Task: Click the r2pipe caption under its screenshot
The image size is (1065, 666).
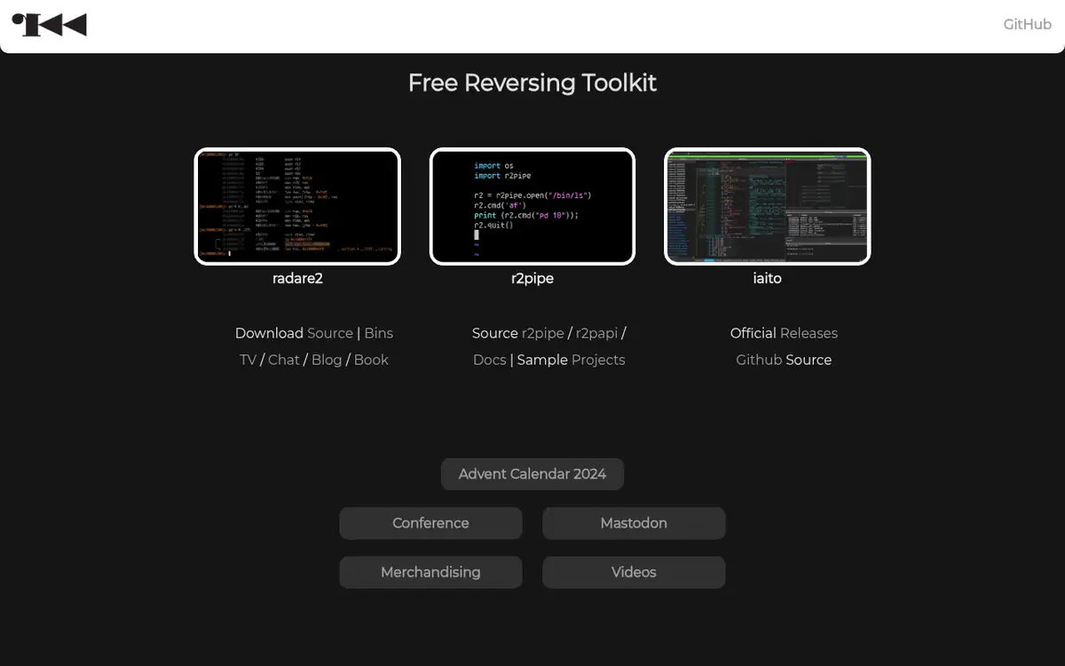Action: click(532, 278)
